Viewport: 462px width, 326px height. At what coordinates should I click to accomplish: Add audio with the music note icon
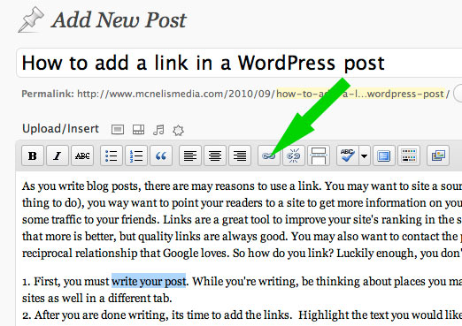pyautogui.click(x=158, y=130)
